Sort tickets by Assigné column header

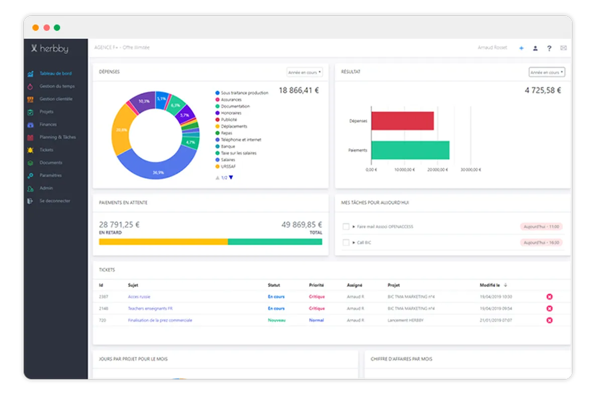pyautogui.click(x=354, y=285)
